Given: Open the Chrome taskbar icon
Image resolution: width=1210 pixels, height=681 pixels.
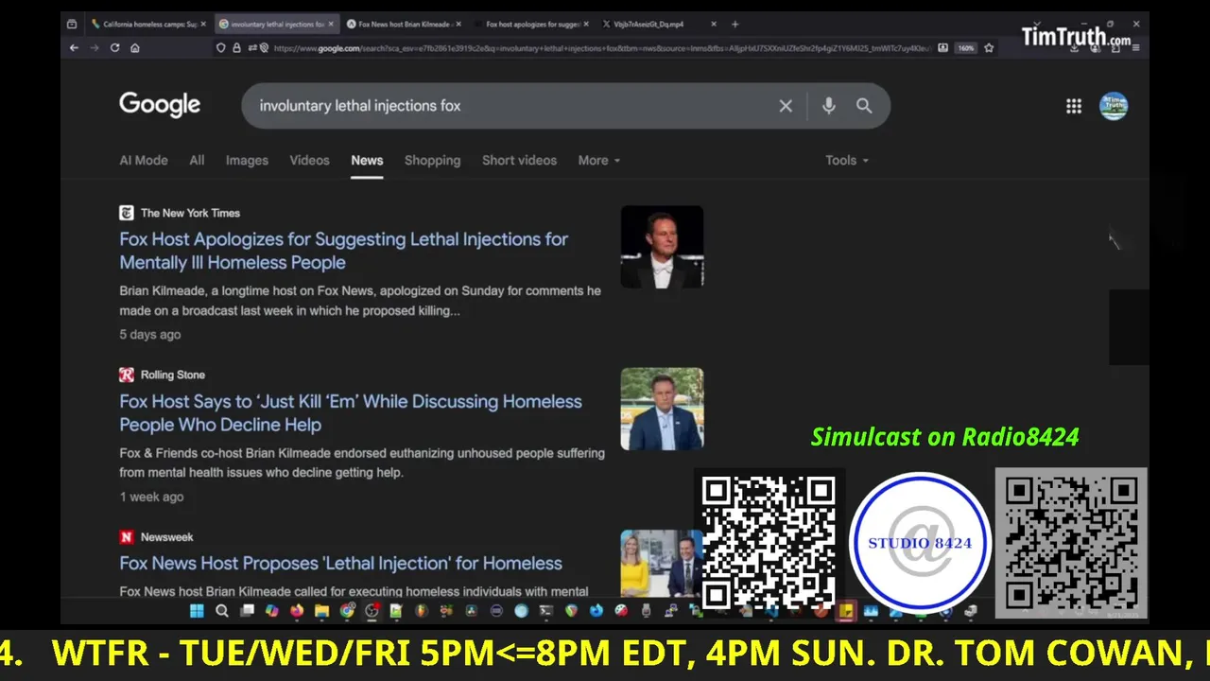Looking at the screenshot, I should click(347, 611).
